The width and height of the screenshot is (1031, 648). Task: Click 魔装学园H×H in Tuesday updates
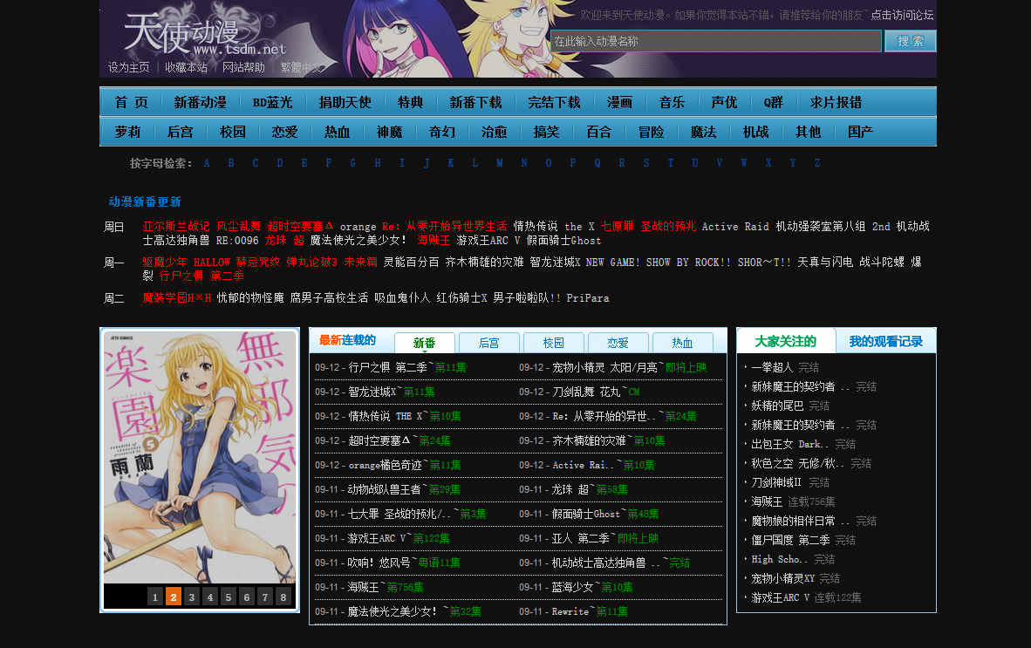[x=177, y=297]
